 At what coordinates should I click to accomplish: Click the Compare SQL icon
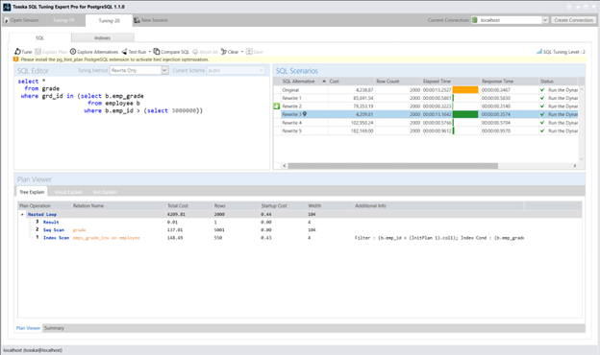coord(156,52)
